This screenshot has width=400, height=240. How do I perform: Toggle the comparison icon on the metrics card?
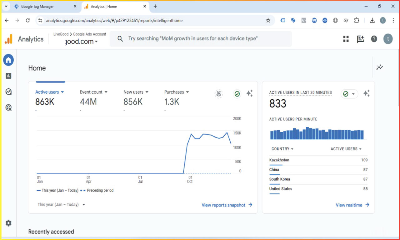219,94
